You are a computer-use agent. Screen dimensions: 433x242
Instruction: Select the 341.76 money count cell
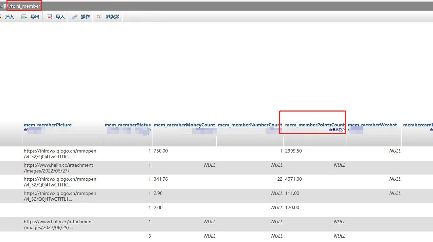pyautogui.click(x=161, y=179)
